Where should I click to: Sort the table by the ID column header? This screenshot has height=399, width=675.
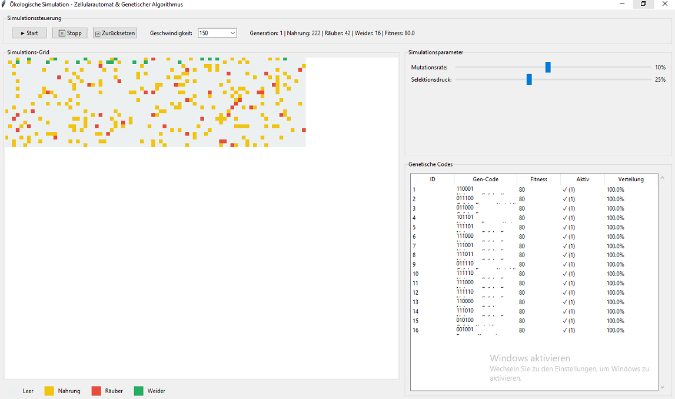433,179
